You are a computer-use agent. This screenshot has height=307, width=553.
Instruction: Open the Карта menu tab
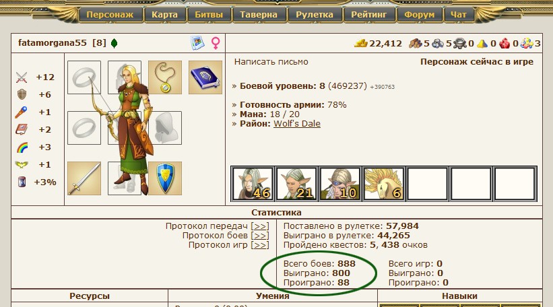pos(164,14)
